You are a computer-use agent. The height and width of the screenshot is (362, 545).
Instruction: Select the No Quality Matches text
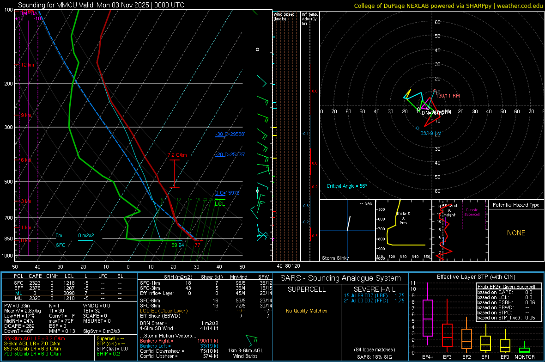pos(307,311)
